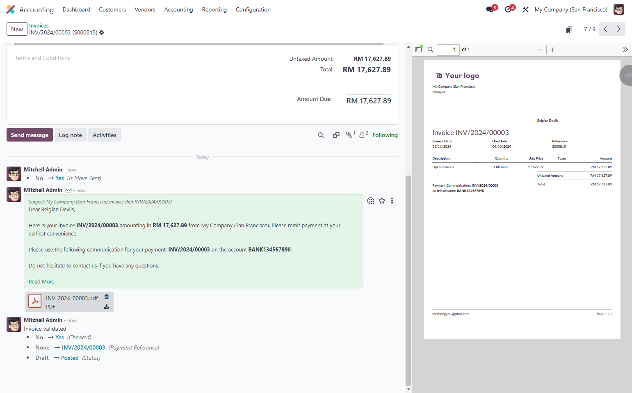
Task: Open the top Accounting dropdown menu
Action: [178, 9]
